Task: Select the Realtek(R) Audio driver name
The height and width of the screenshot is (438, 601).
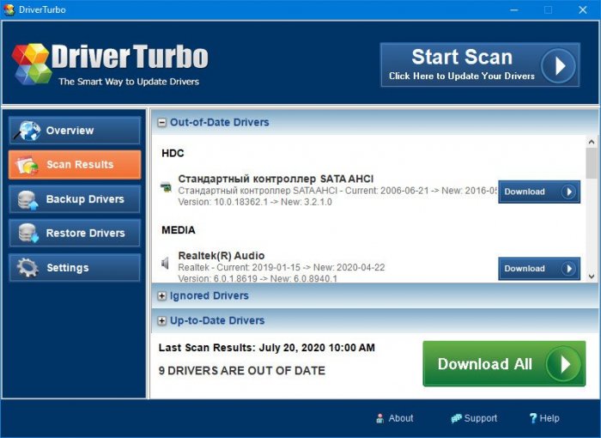Action: pos(222,256)
